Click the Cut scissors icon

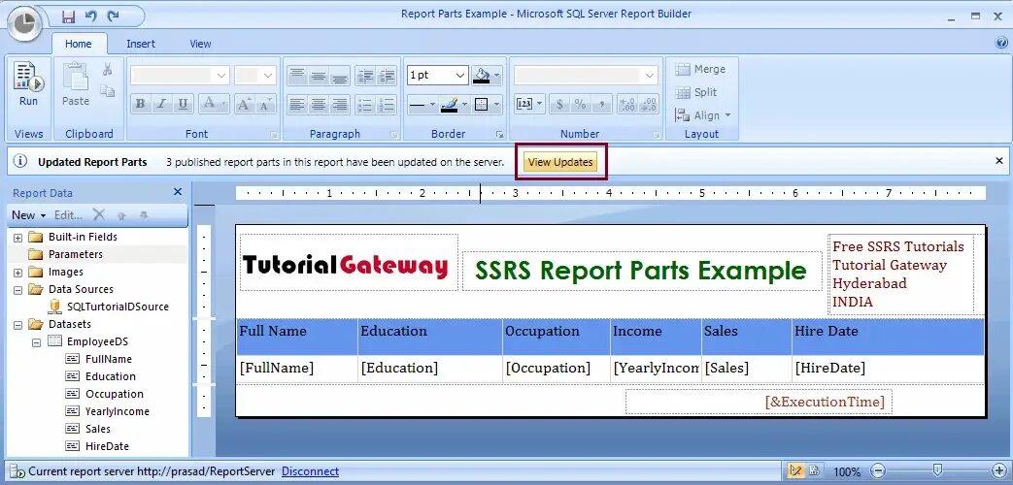pyautogui.click(x=108, y=70)
